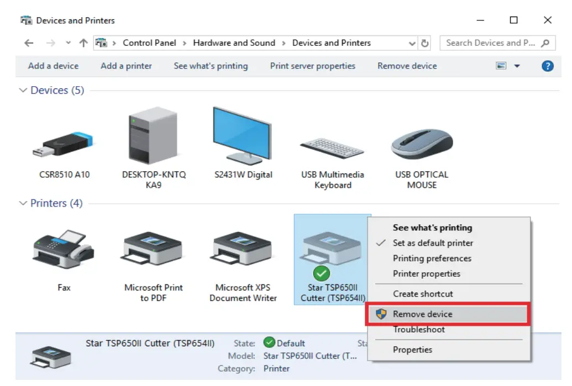Screen dimensions: 572x386
Task: Open the change view dropdown arrow
Action: (x=516, y=66)
